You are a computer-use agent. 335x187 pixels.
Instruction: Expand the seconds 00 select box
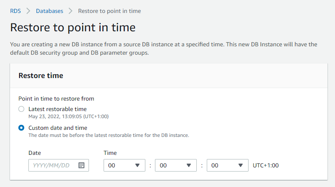(x=228, y=165)
